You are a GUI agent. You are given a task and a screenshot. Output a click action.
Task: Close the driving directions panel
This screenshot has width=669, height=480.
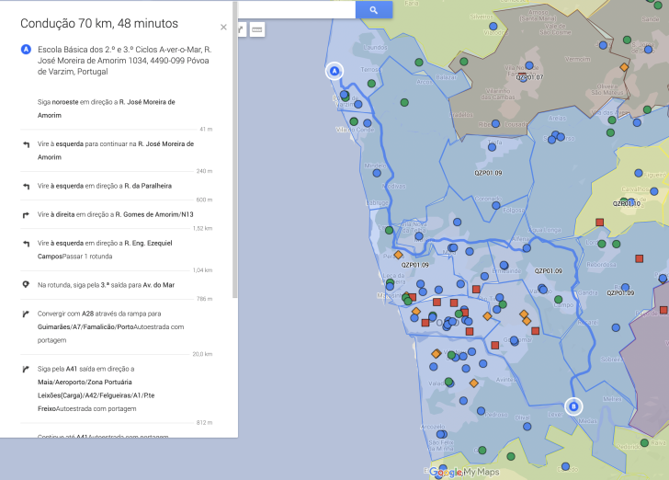pos(223,28)
